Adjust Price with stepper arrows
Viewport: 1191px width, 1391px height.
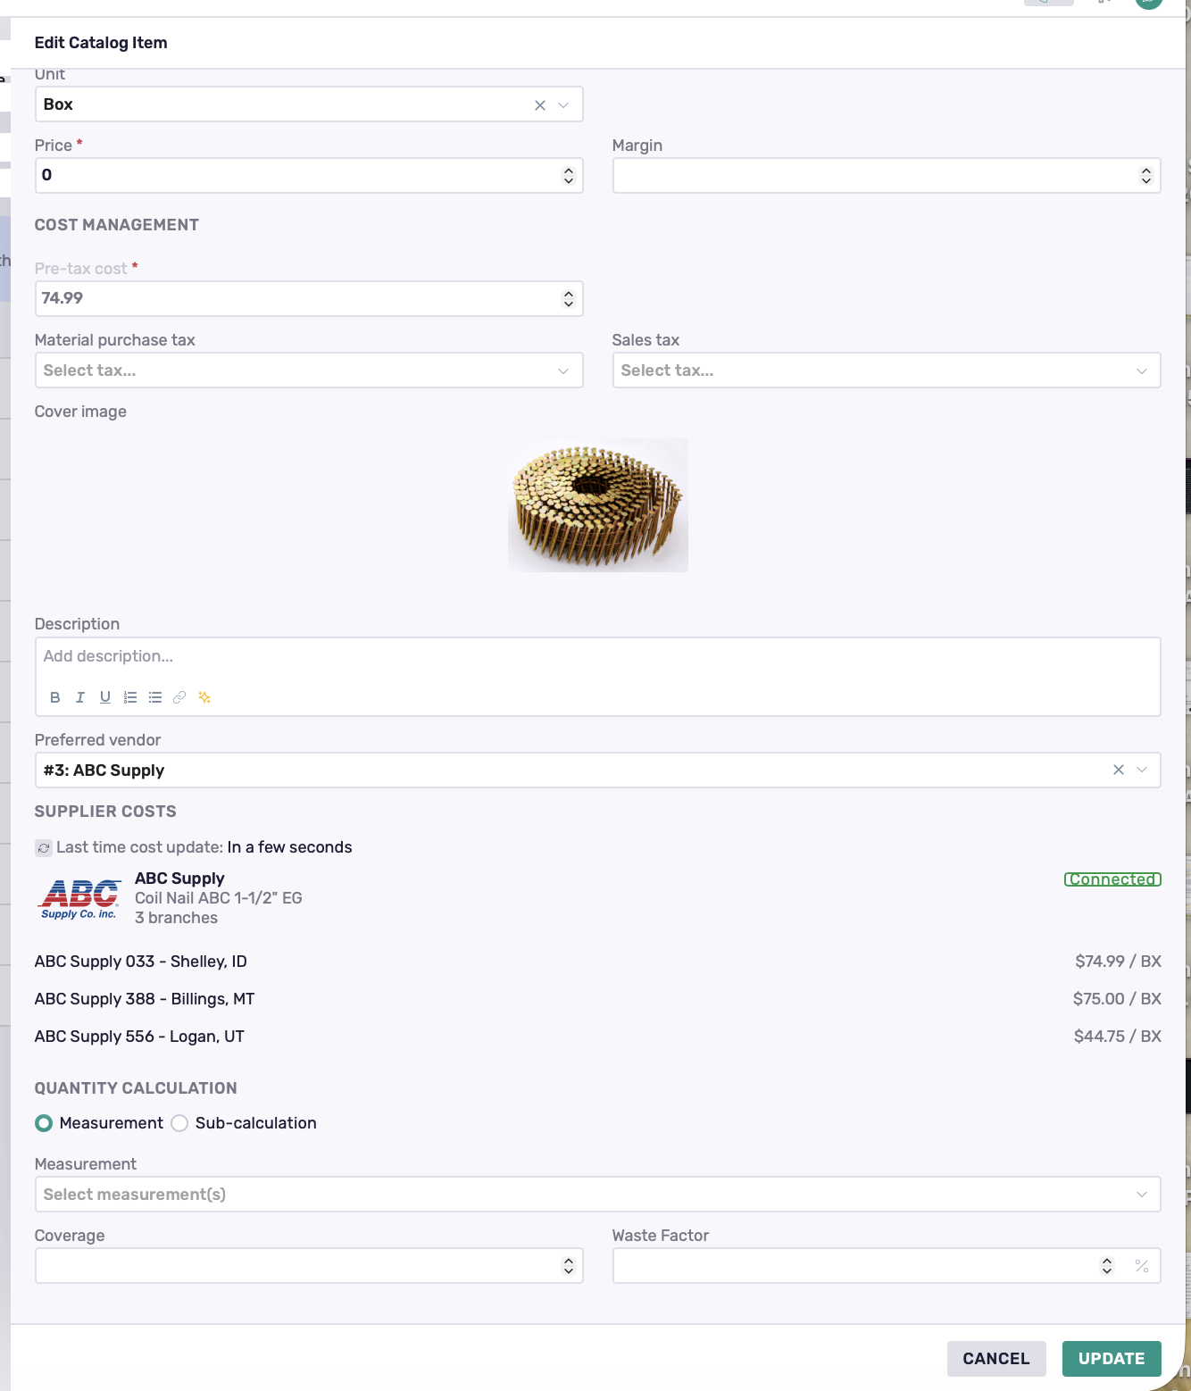(569, 176)
